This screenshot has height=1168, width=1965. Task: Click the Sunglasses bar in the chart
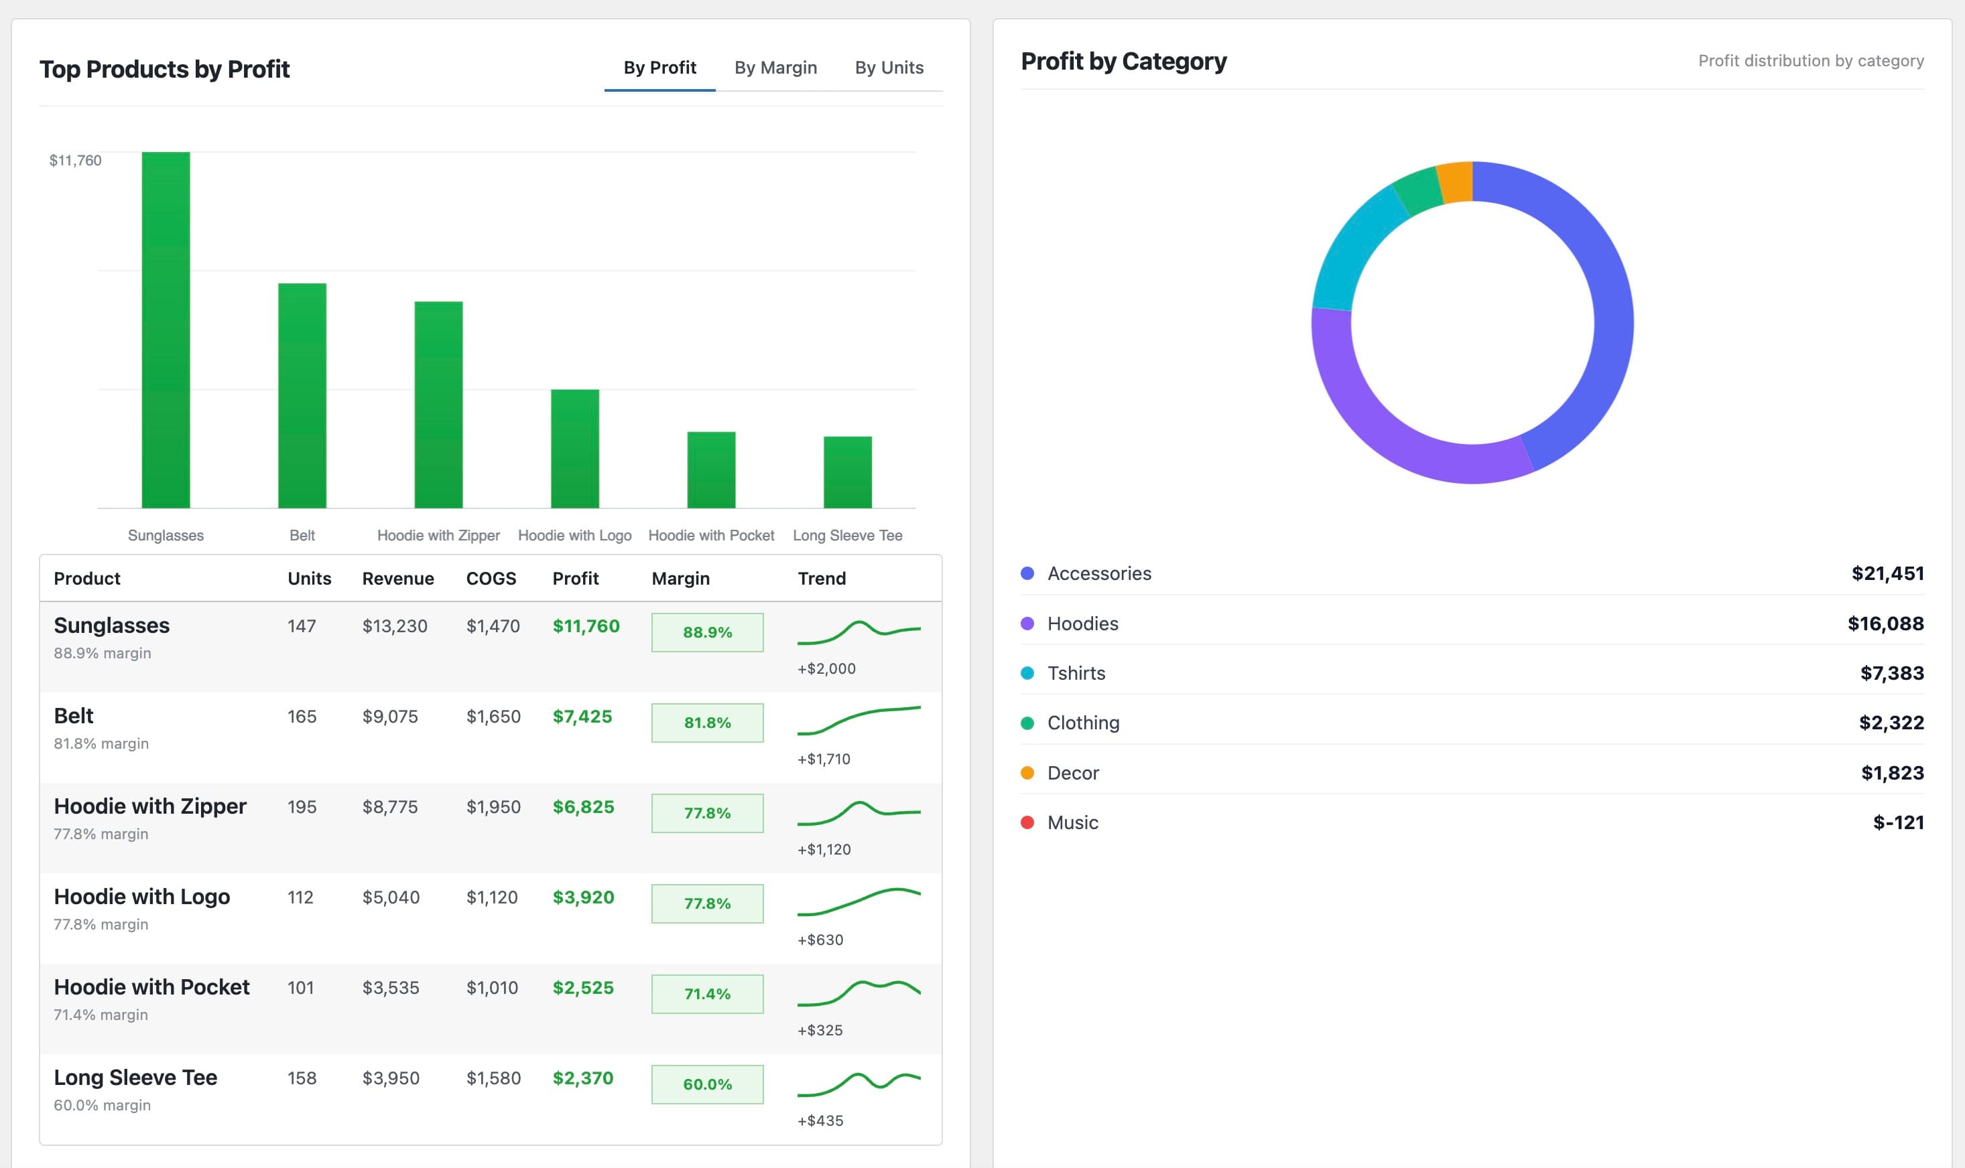[166, 330]
